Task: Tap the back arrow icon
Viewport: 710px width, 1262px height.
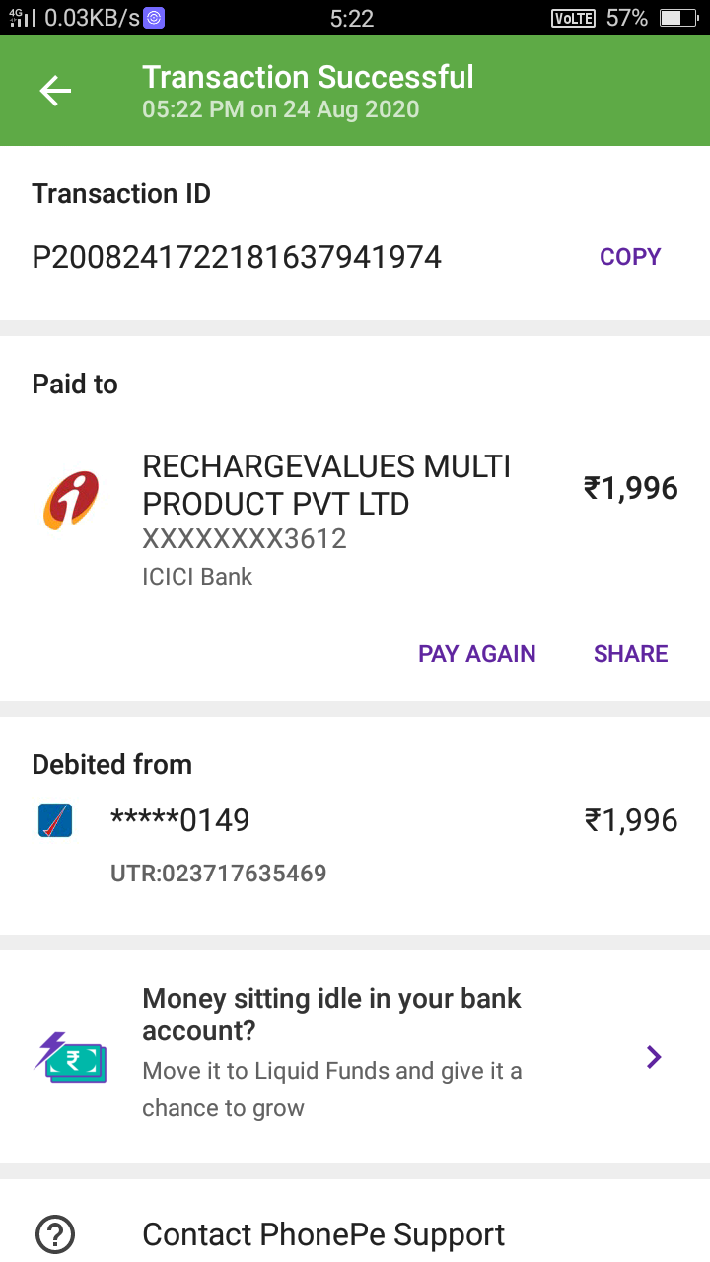Action: tap(55, 91)
